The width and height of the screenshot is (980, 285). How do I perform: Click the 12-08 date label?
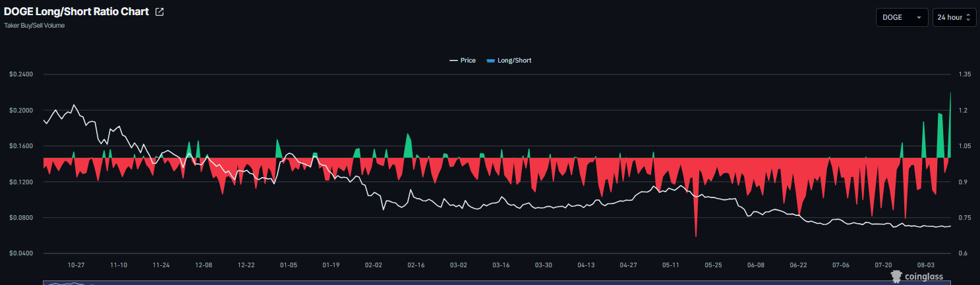pos(204,265)
